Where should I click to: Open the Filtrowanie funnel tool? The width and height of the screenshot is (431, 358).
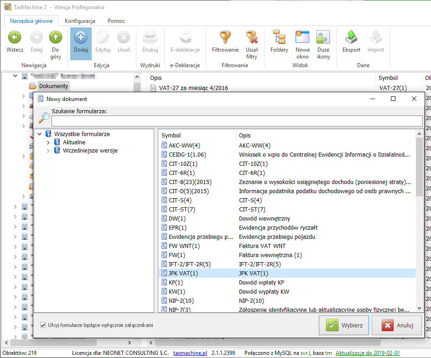pyautogui.click(x=225, y=37)
